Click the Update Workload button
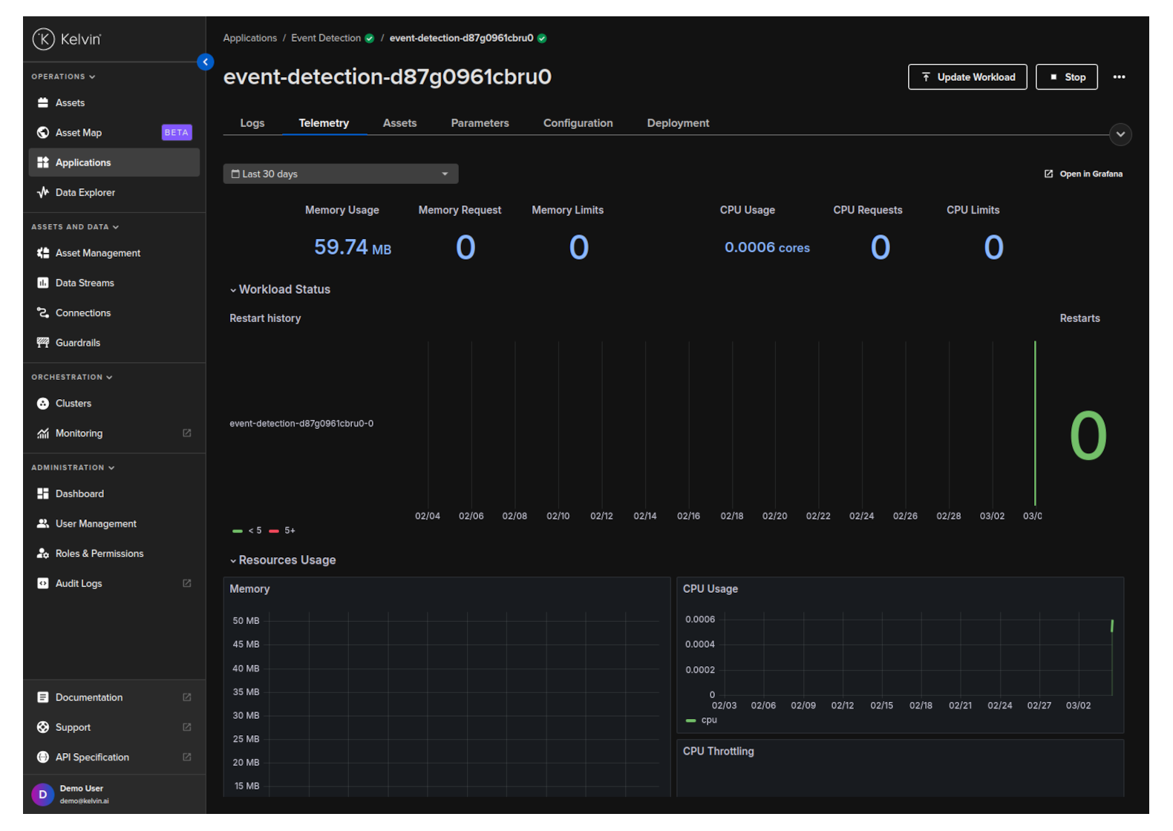This screenshot has height=831, width=1173. (x=967, y=77)
